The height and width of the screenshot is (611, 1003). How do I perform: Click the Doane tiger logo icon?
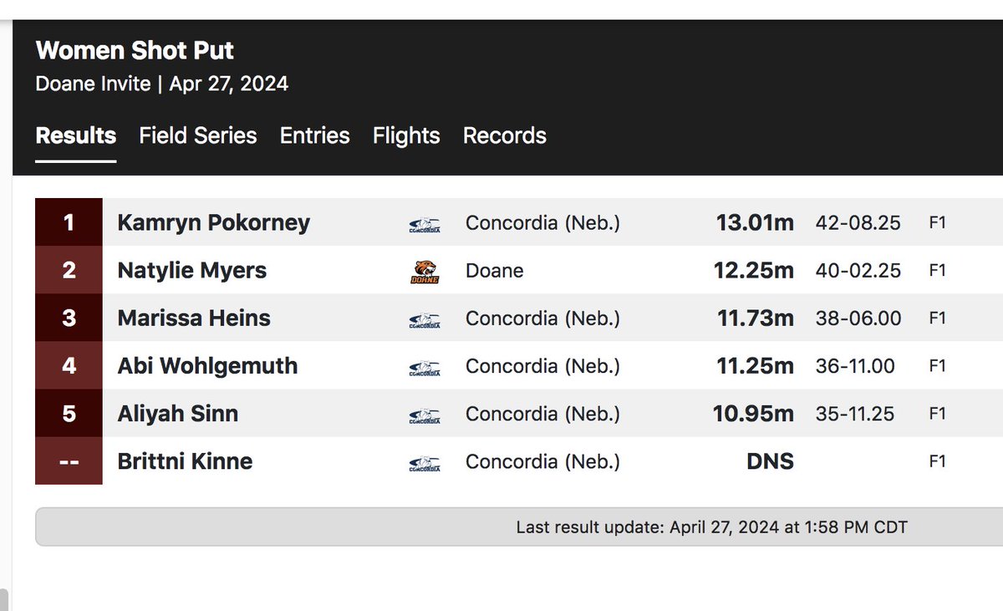tap(425, 271)
